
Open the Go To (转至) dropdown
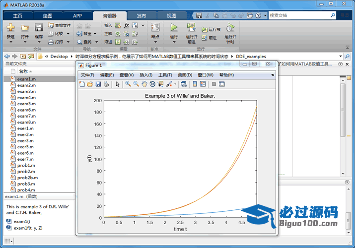[95, 34]
